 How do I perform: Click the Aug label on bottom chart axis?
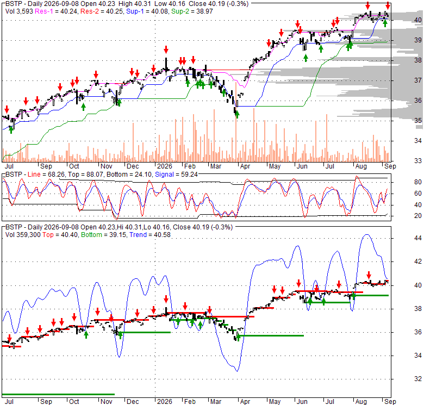tap(361, 402)
